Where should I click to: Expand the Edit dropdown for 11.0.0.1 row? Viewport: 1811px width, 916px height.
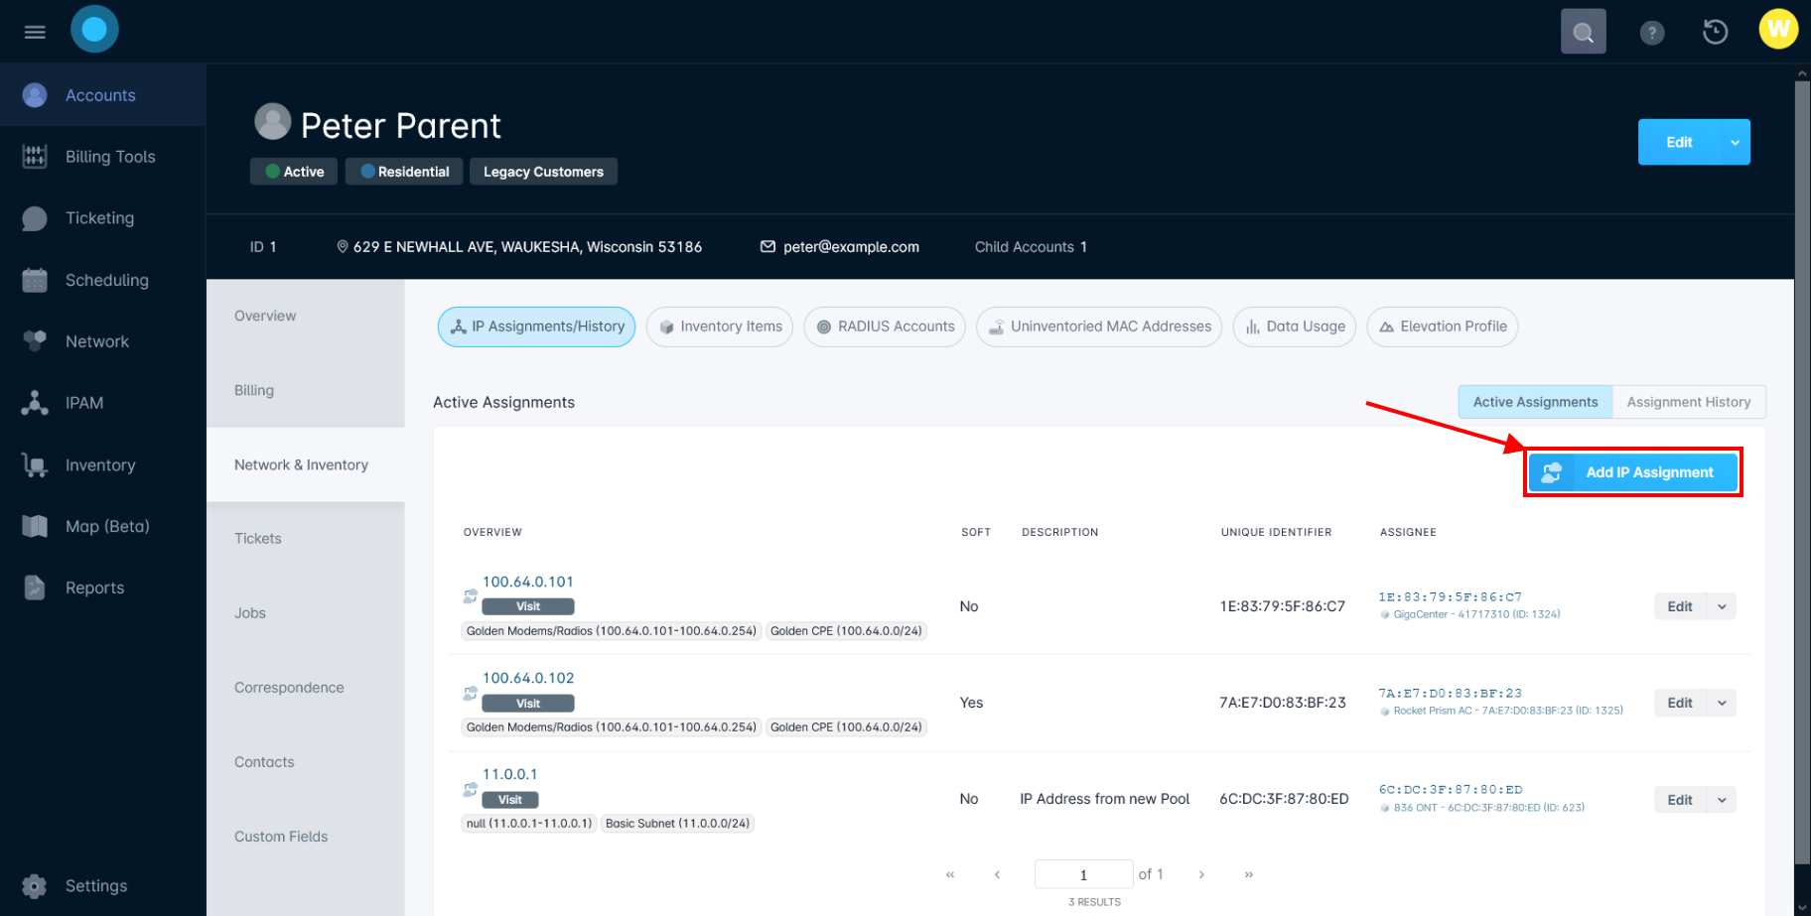pyautogui.click(x=1723, y=799)
